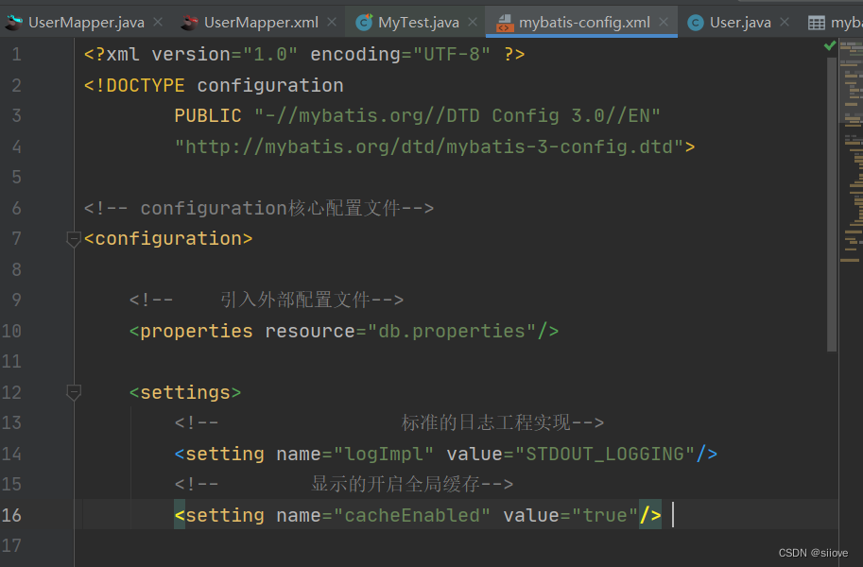Click the UserMapper.java file icon
The image size is (863, 567).
tap(14, 23)
